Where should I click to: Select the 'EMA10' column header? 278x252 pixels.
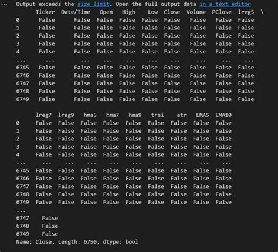tap(223, 115)
